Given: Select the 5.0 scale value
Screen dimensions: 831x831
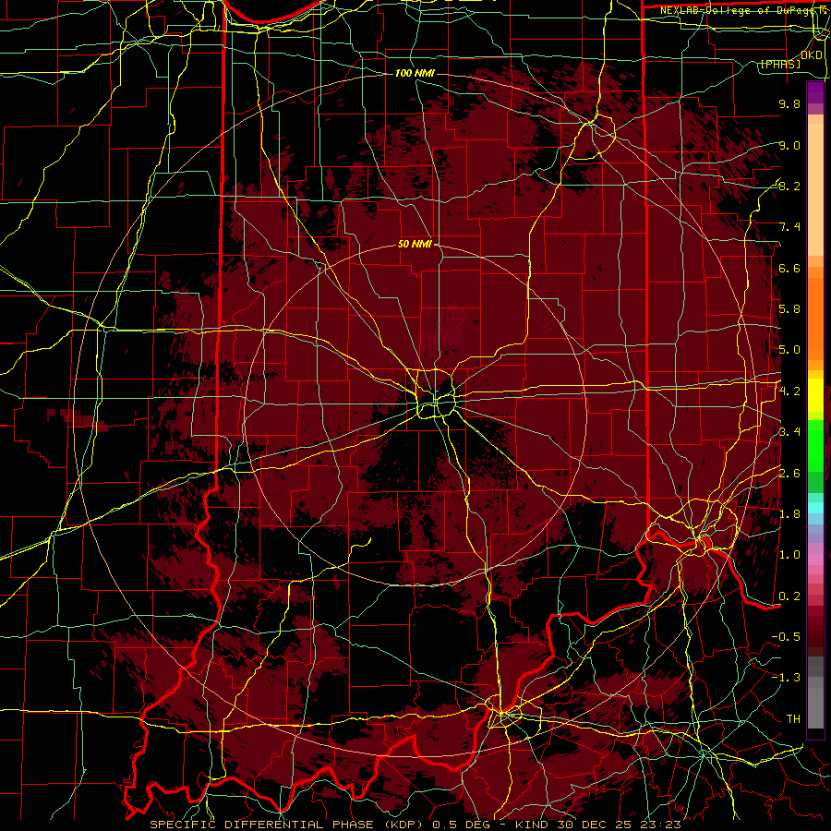Looking at the screenshot, I should coord(789,350).
